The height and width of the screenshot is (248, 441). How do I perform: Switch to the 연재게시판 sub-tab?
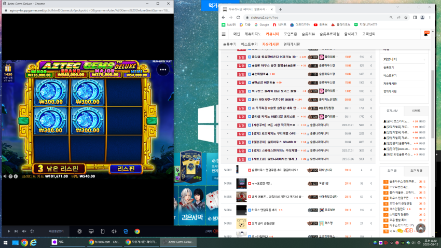point(292,45)
